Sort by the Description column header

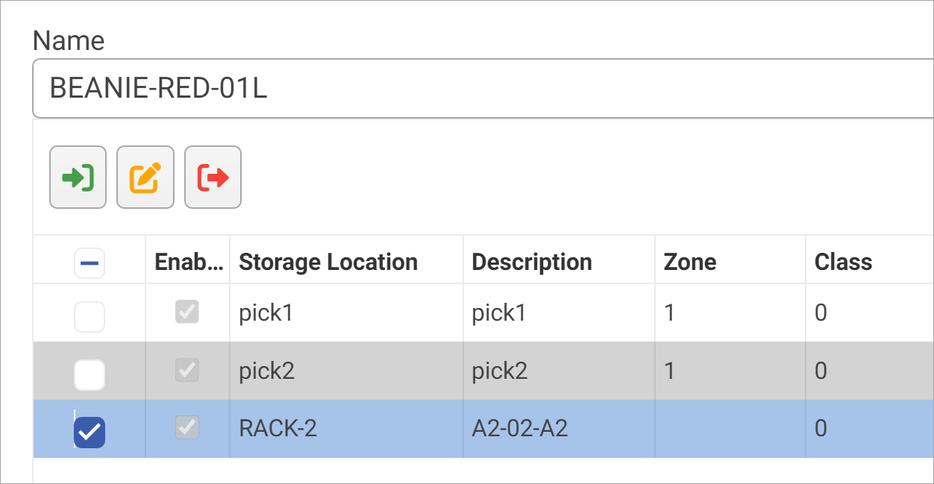coord(531,262)
